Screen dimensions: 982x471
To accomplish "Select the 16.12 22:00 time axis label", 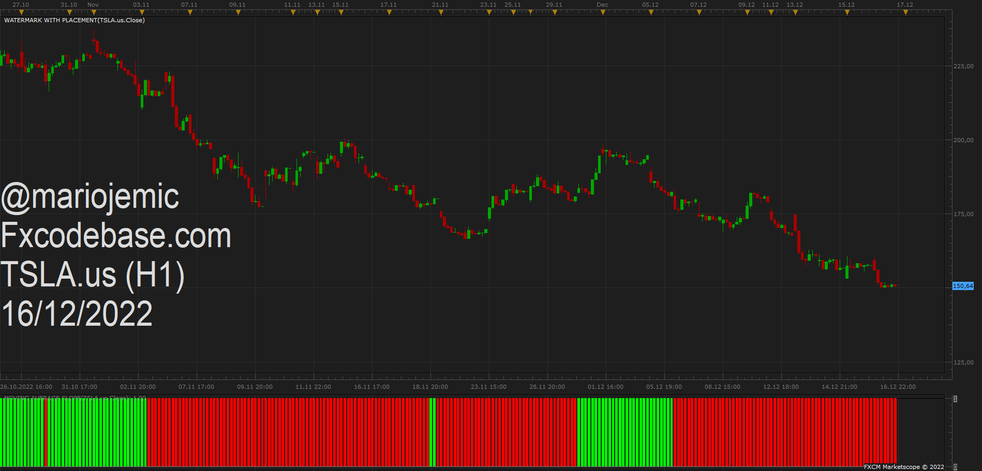I will [898, 387].
